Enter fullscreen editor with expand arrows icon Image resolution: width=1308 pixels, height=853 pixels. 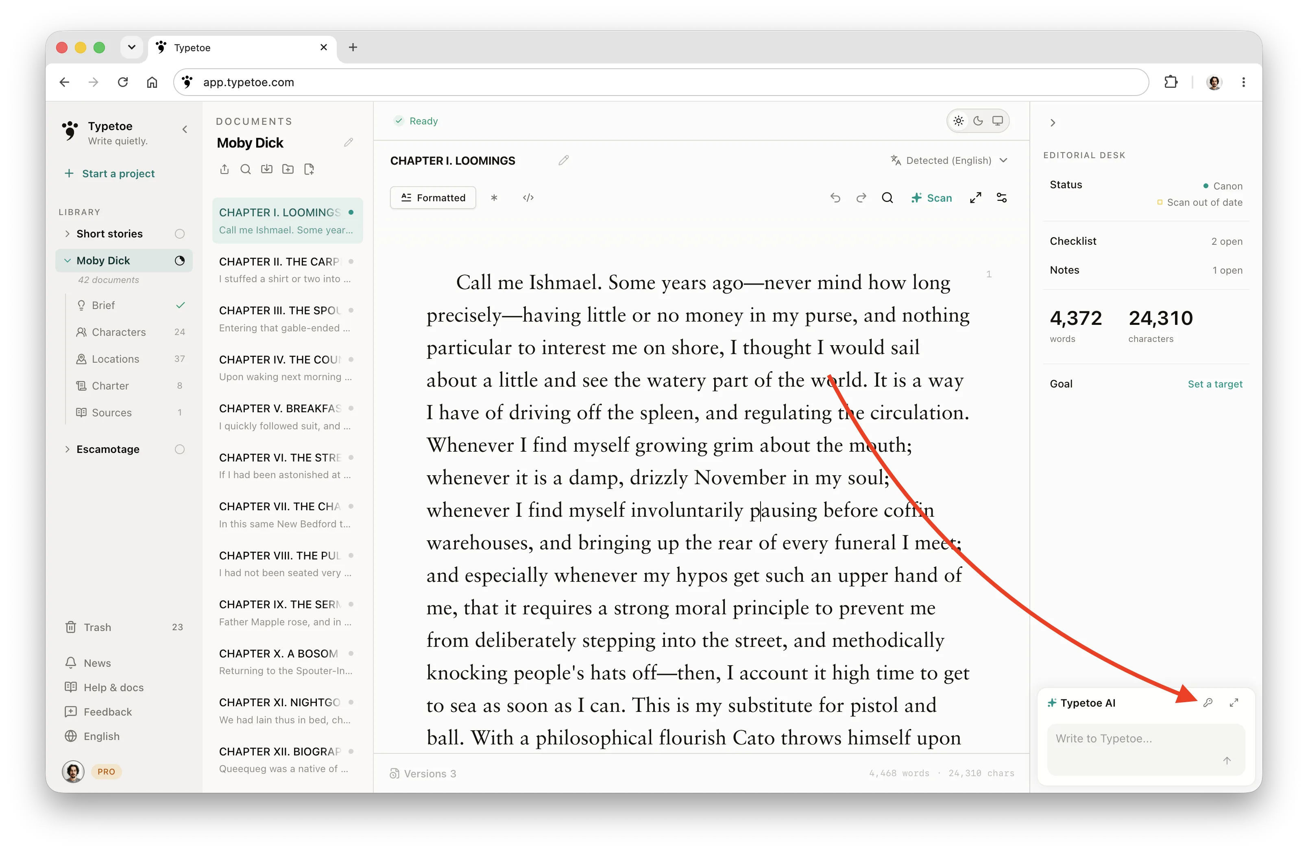pos(975,198)
